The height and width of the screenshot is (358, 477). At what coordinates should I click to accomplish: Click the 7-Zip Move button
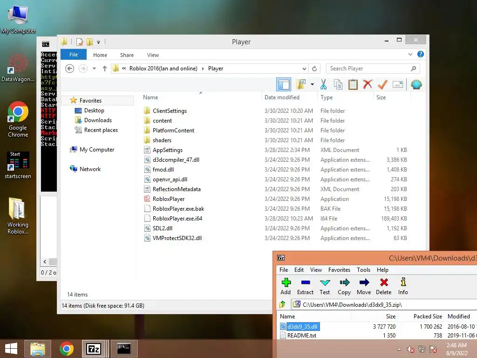[x=364, y=287]
